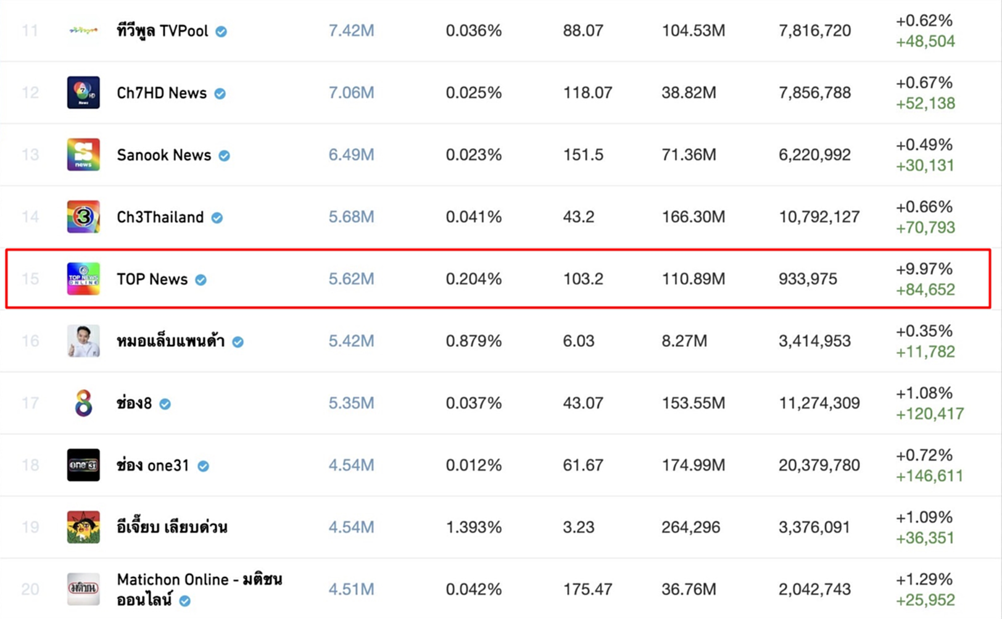The image size is (1002, 619).
Task: Click the verified badge next to ช่อง8
Action: click(165, 404)
